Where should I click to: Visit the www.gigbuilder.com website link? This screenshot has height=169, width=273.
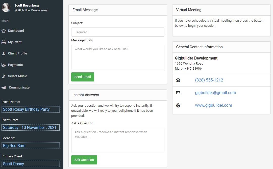coord(213,105)
